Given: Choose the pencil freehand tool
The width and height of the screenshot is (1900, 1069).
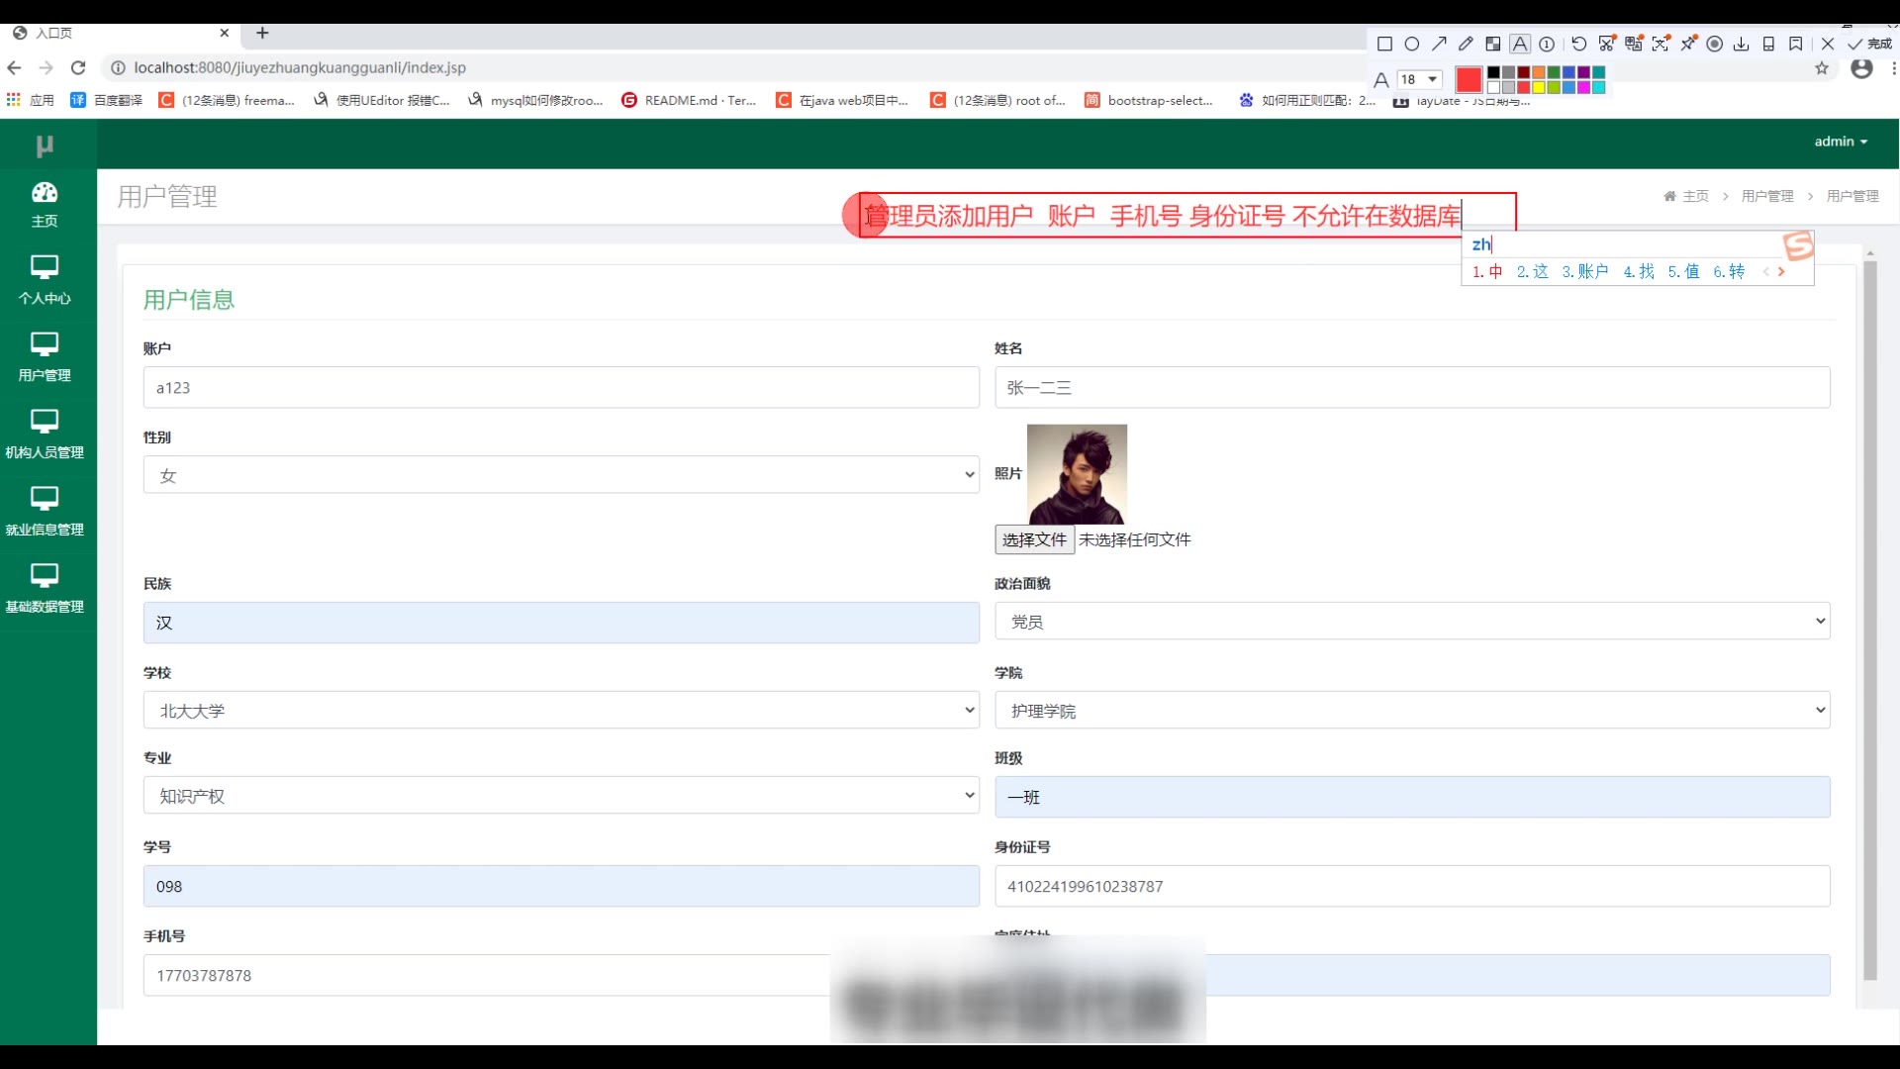Looking at the screenshot, I should click(x=1466, y=44).
